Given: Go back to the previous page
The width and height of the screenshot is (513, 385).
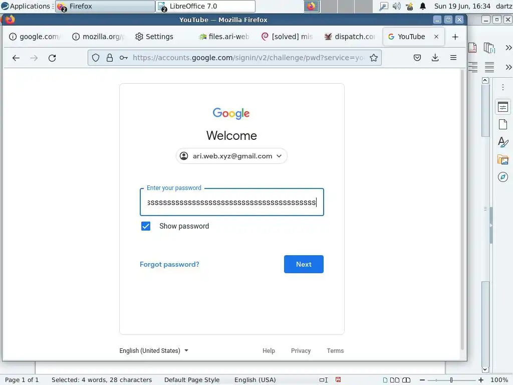Looking at the screenshot, I should [16, 58].
